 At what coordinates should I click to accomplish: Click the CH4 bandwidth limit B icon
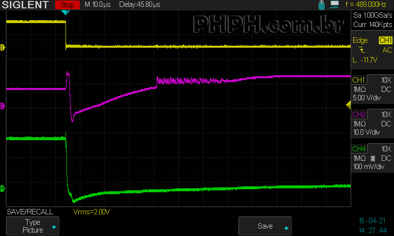tap(373, 158)
